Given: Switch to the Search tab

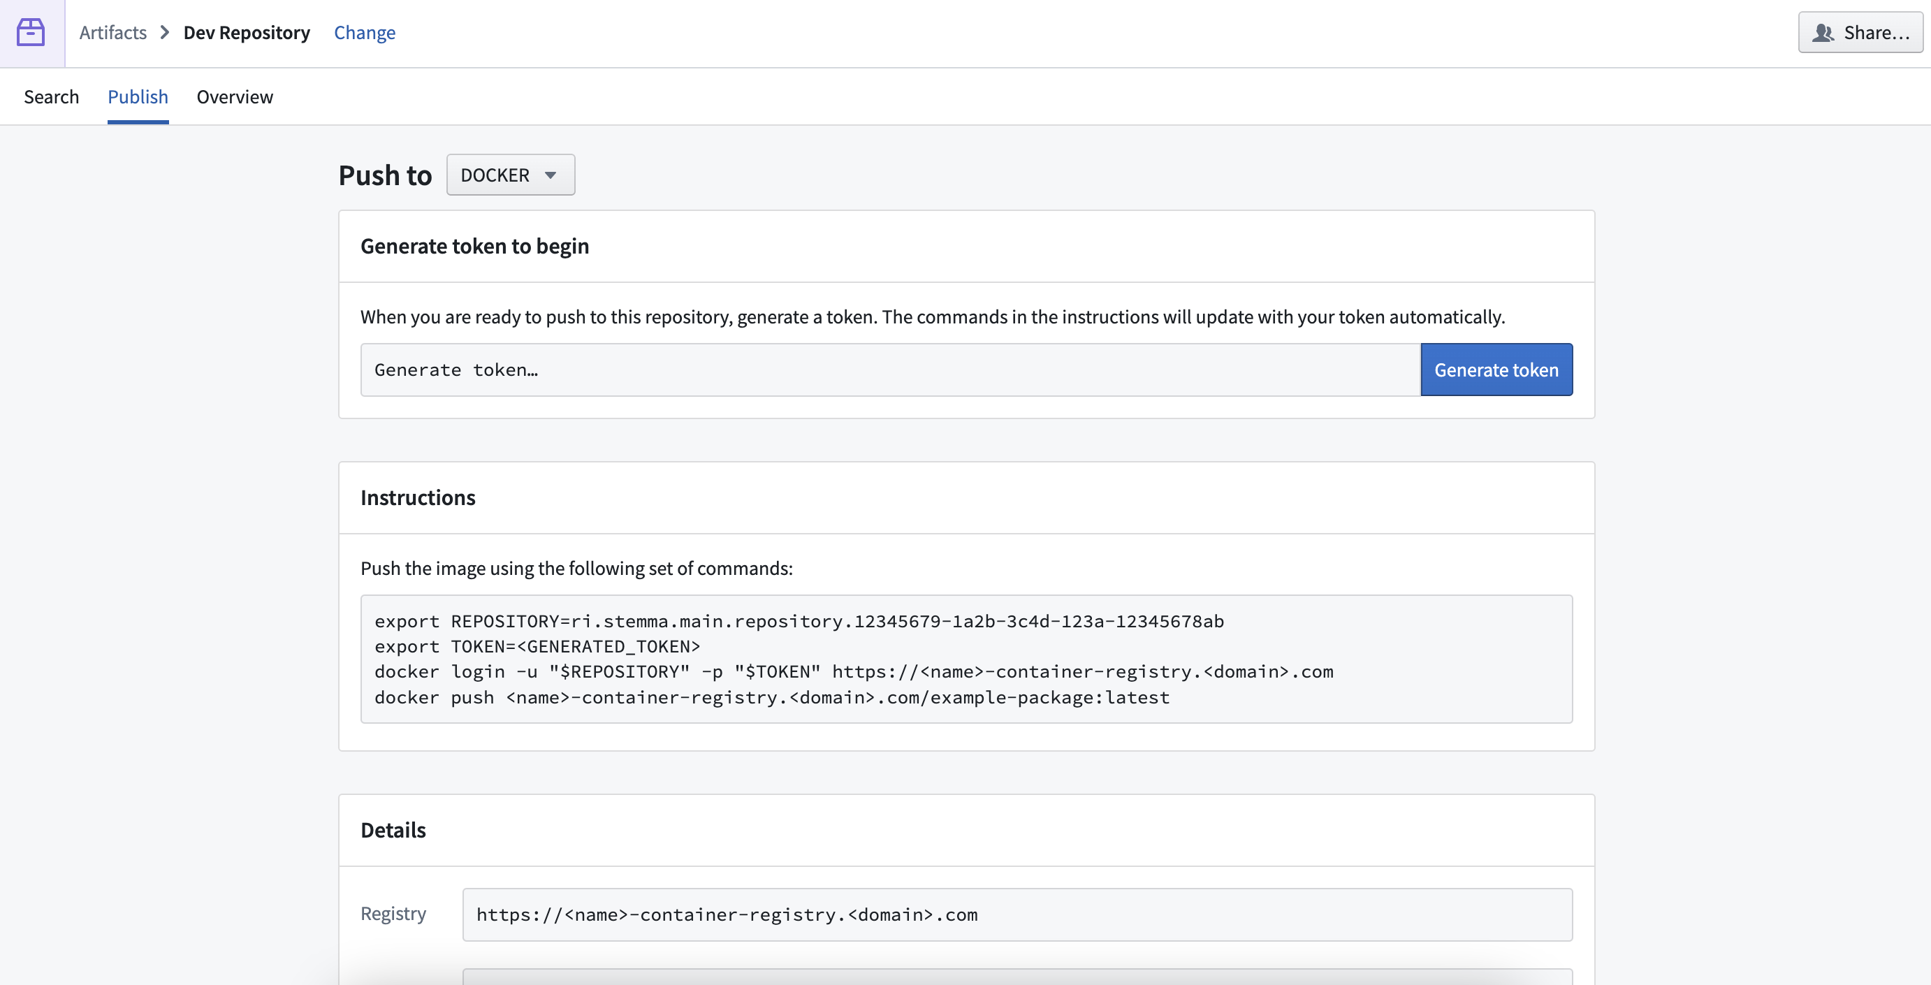Looking at the screenshot, I should [51, 96].
